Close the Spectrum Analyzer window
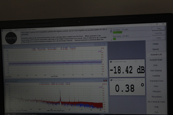The image size is (173, 115). pyautogui.click(x=105, y=80)
